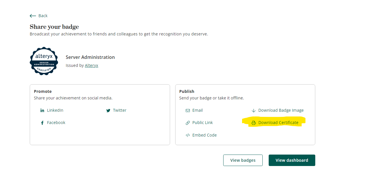Click the Embed Code icon
The width and height of the screenshot is (369, 186).
[x=188, y=135]
